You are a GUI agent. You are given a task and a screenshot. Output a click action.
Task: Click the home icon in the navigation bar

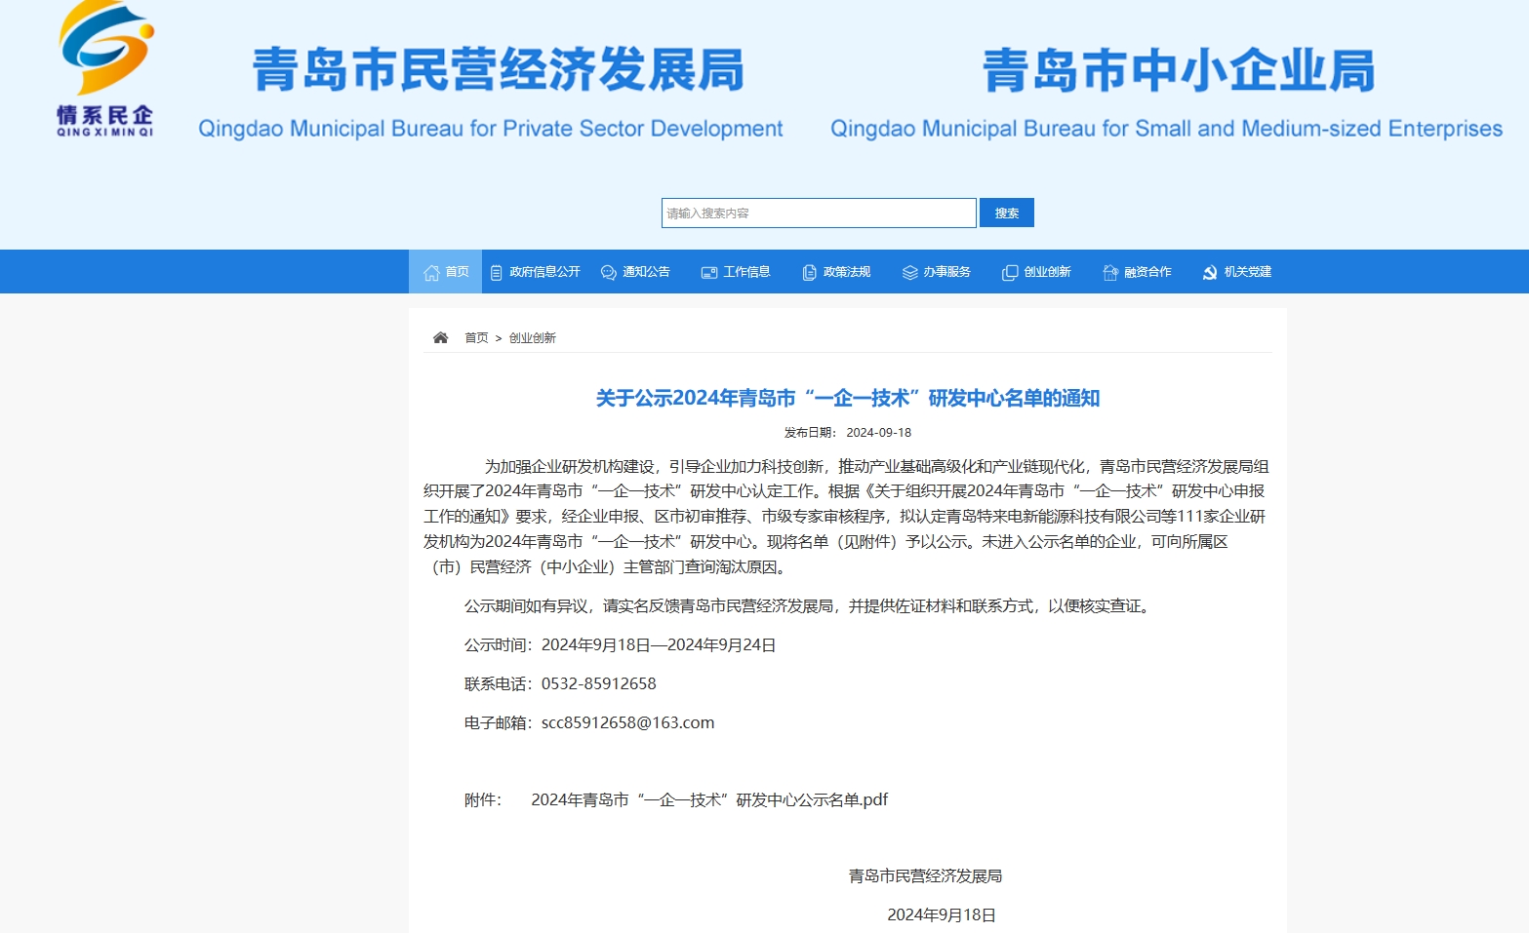click(431, 273)
